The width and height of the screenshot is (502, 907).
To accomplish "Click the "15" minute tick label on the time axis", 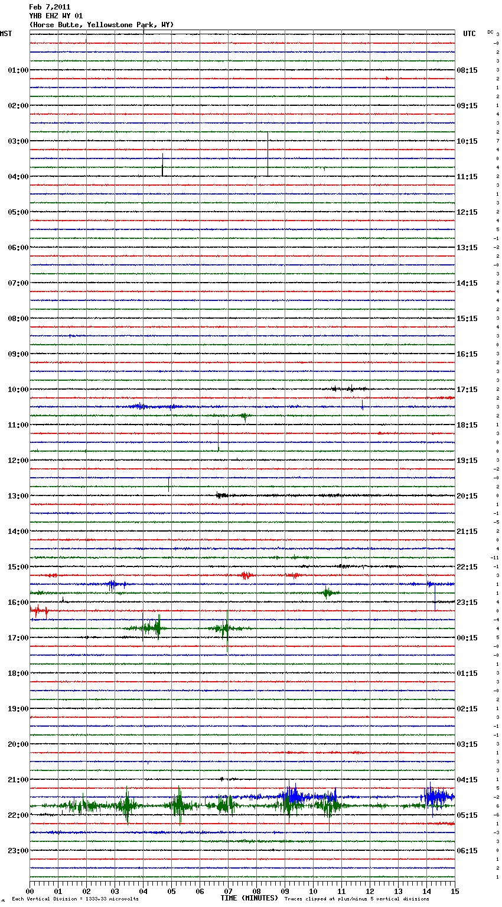I will [x=455, y=891].
